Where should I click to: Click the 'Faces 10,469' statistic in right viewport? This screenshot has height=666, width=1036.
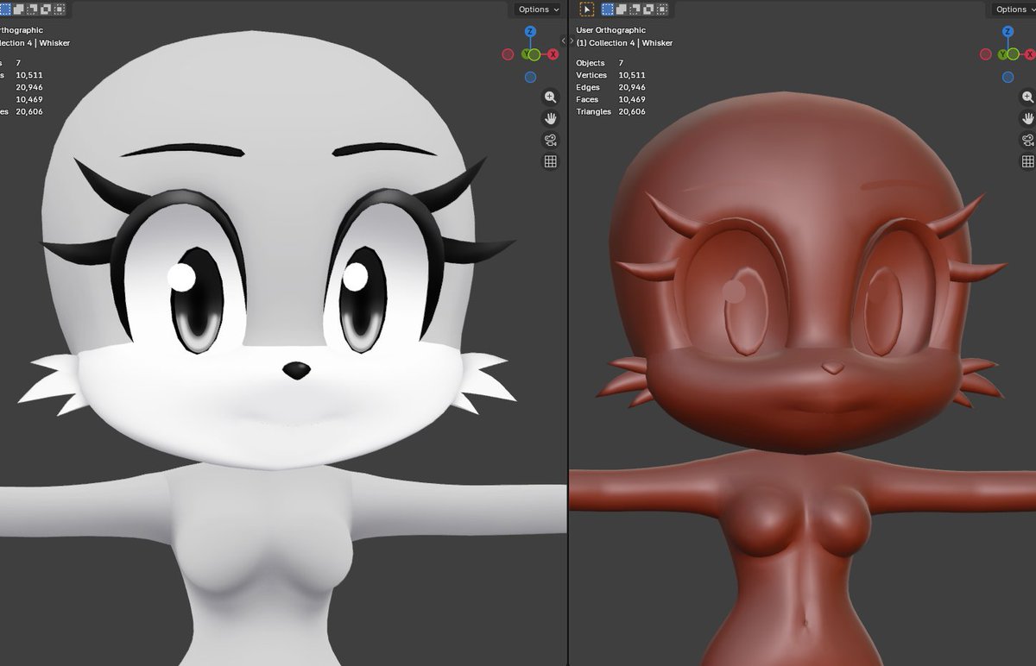tap(611, 99)
